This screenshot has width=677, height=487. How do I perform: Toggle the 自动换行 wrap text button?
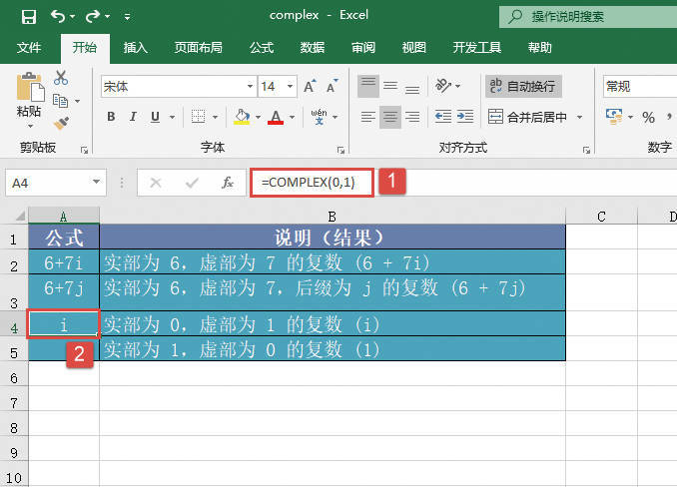[523, 87]
